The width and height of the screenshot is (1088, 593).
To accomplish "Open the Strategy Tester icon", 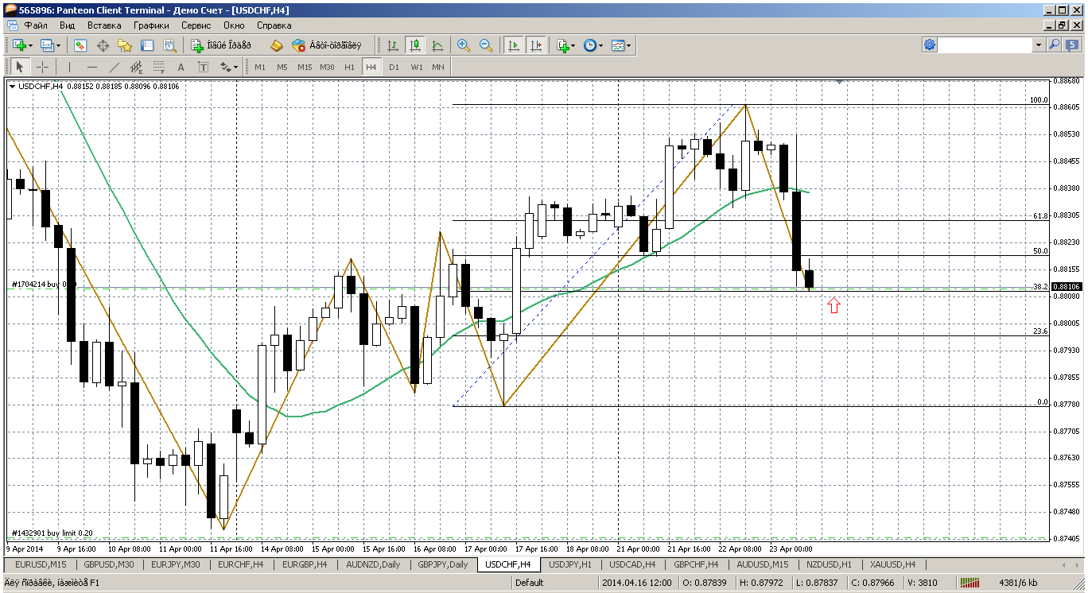I will tap(168, 45).
